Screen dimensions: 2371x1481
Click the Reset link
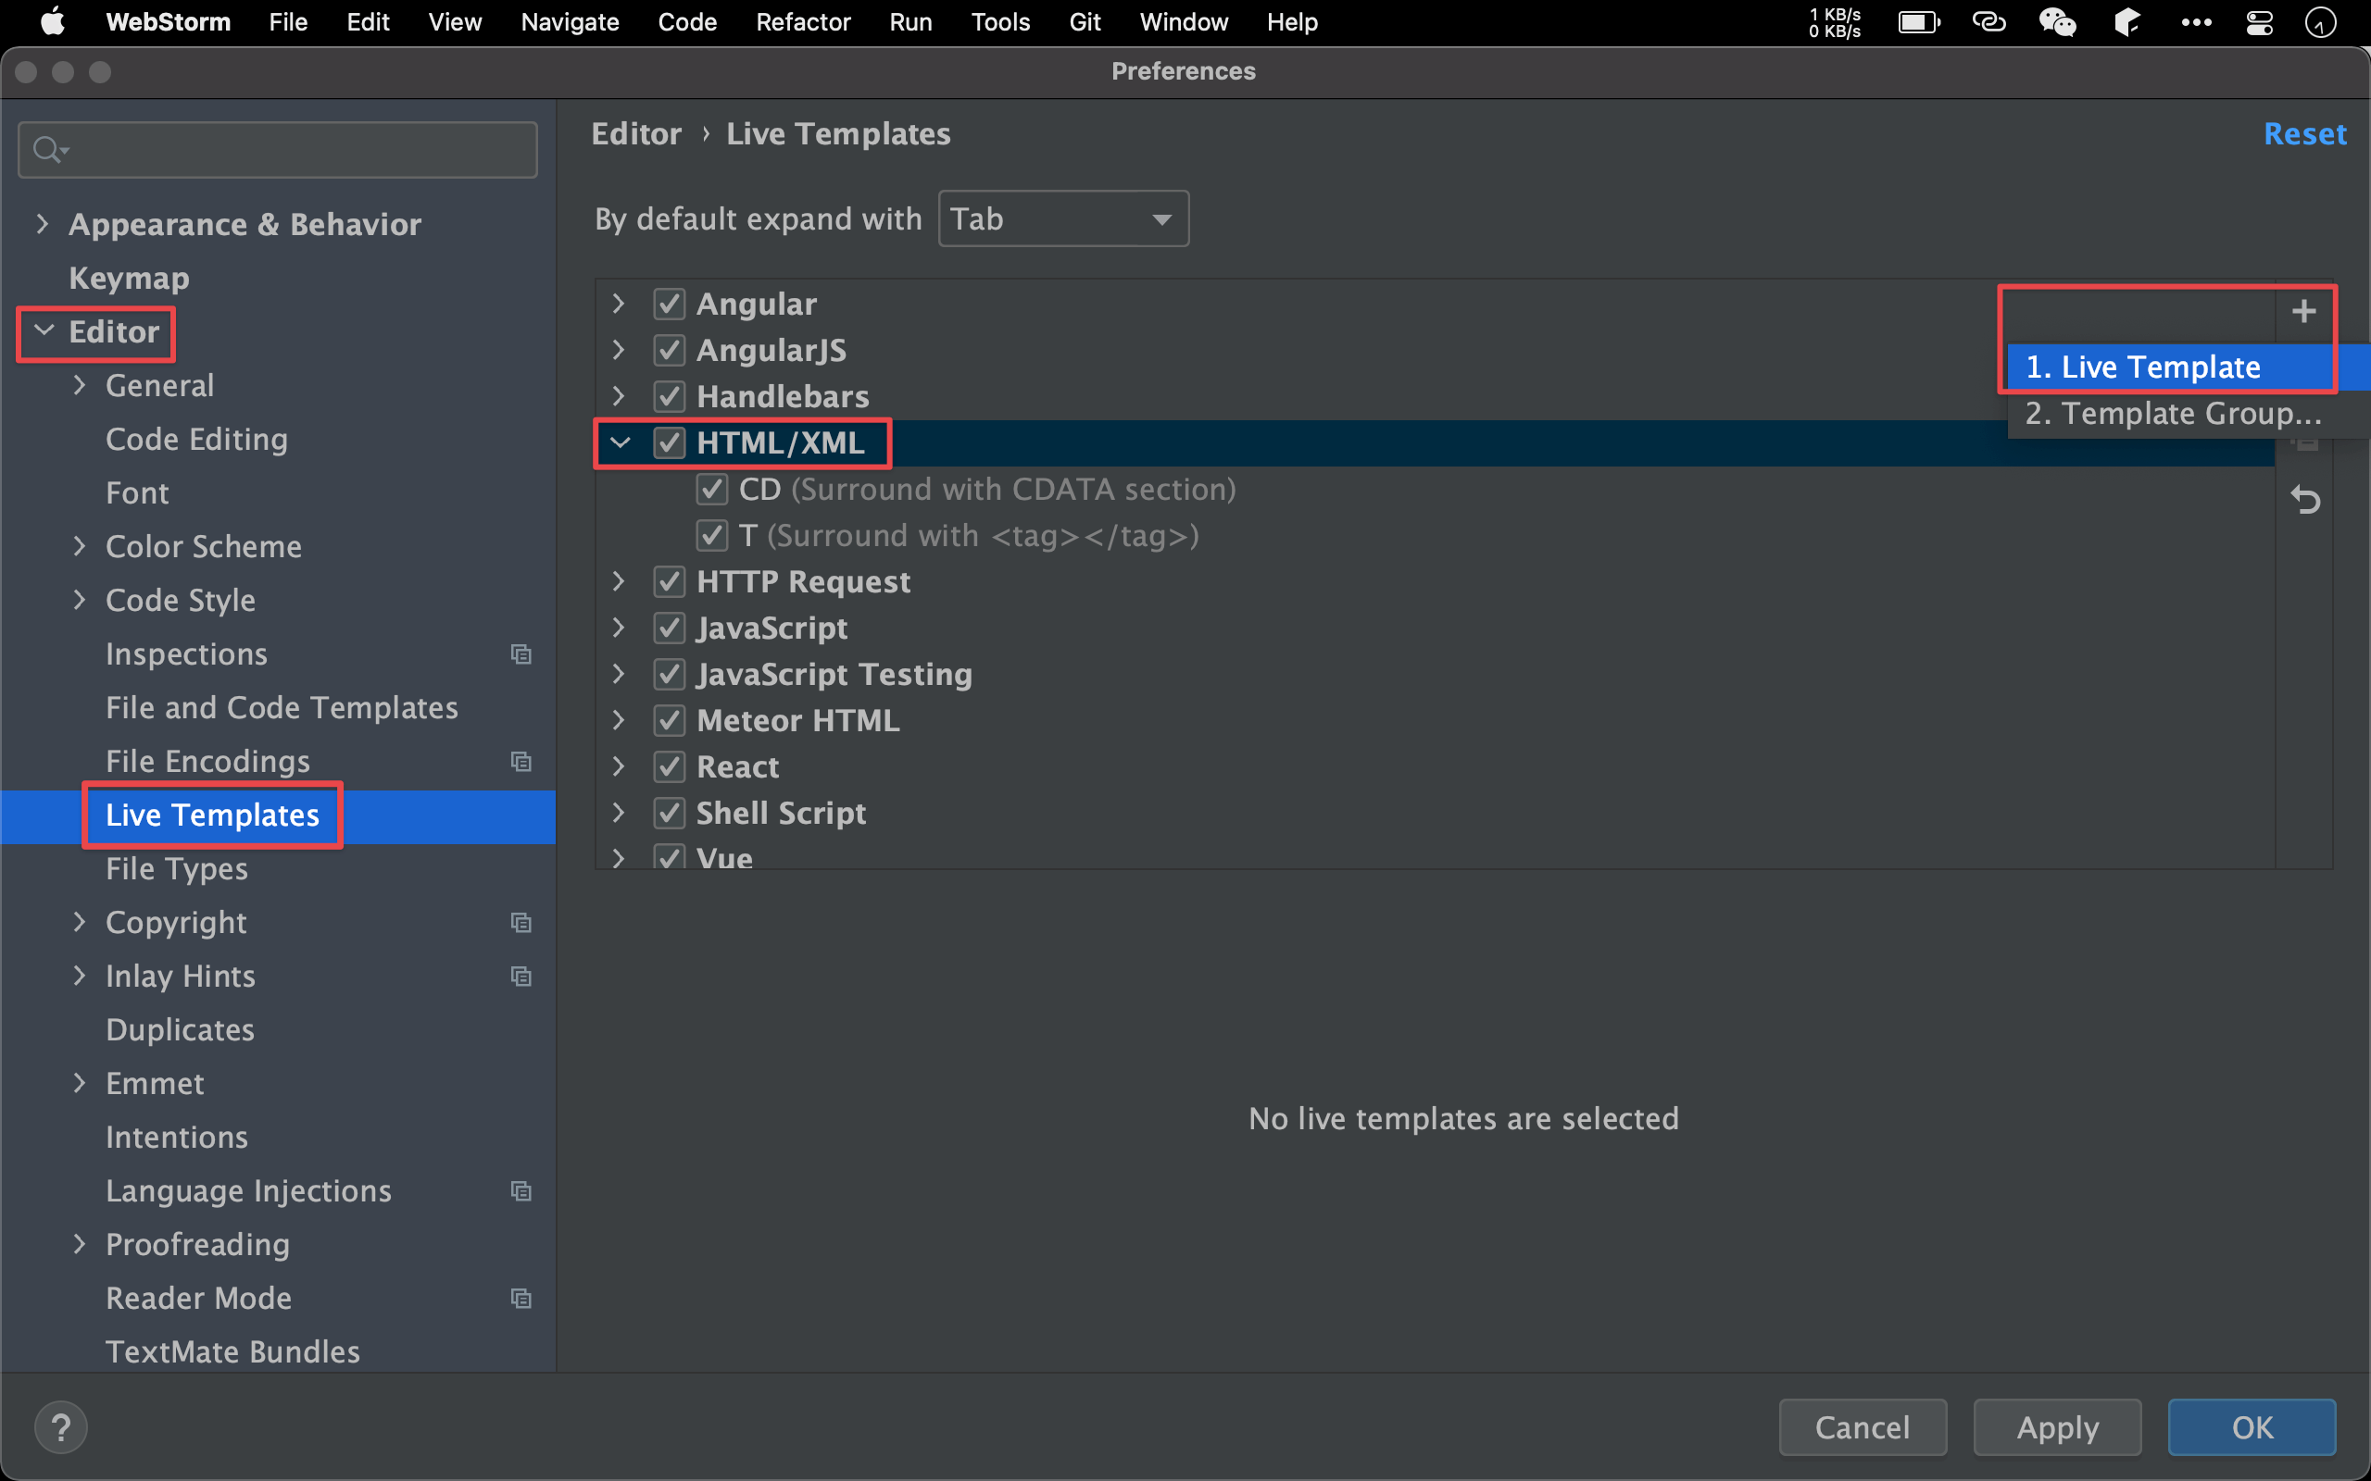point(2303,134)
